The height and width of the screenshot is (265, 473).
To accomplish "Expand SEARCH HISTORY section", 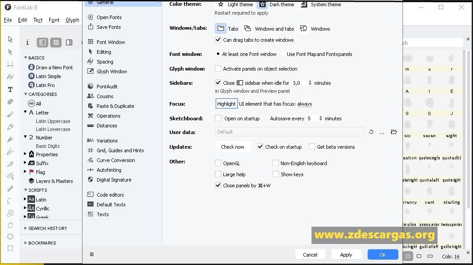I will pyautogui.click(x=26, y=228).
